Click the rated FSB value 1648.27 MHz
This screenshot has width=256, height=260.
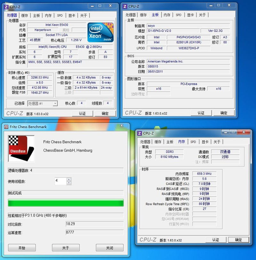[x=40, y=93]
